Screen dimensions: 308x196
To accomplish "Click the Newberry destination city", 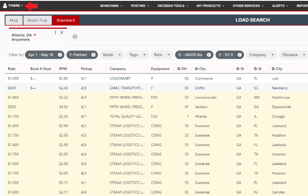I will pos(280,88).
